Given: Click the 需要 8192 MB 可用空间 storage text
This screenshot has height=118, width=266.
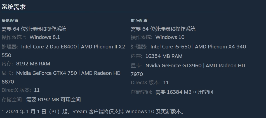Looking at the screenshot, I should point(53,100).
